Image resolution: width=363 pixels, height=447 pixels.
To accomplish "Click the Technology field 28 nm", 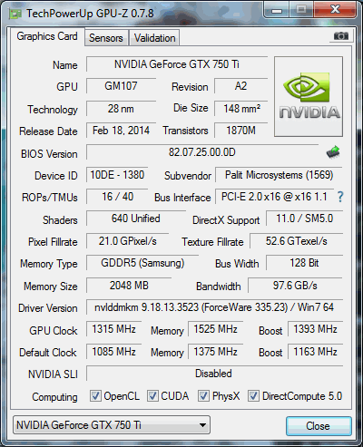I will [x=121, y=109].
